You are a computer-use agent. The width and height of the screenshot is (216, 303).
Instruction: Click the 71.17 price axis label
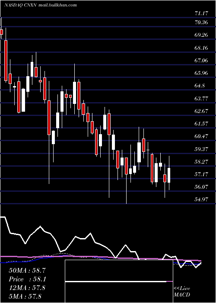pyautogui.click(x=201, y=13)
